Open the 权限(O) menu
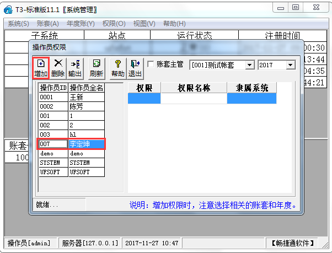 point(114,24)
